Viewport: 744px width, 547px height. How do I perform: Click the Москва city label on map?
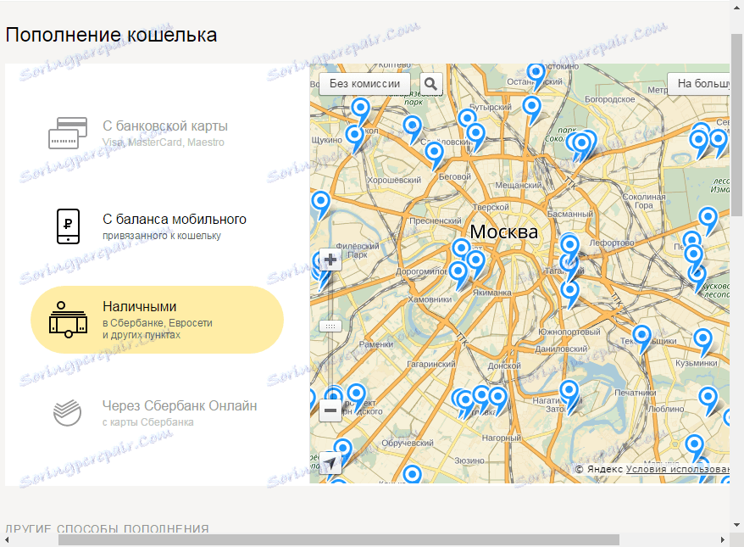pyautogui.click(x=503, y=232)
